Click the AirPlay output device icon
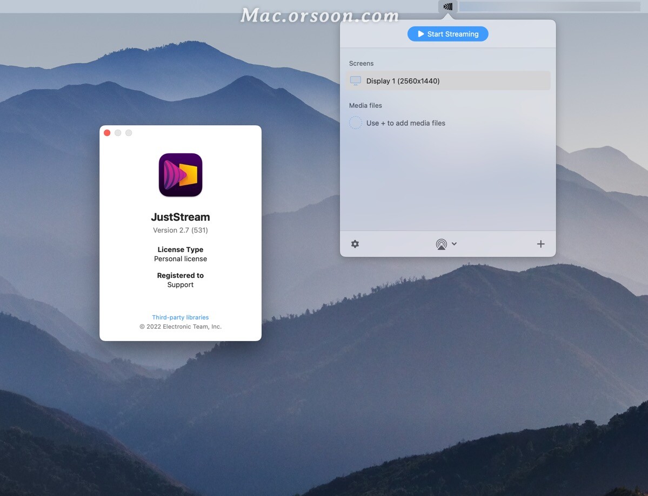Screen dimensions: 648x496 tap(442, 244)
